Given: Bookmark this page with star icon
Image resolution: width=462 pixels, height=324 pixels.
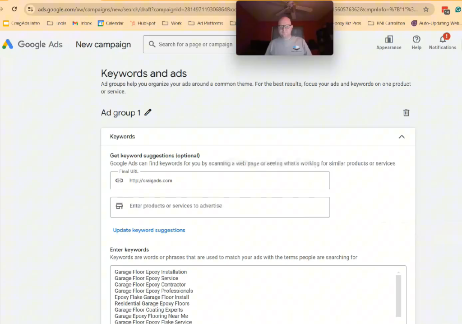Looking at the screenshot, I should [x=425, y=9].
